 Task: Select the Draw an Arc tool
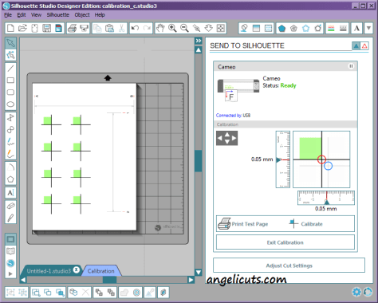point(10,167)
